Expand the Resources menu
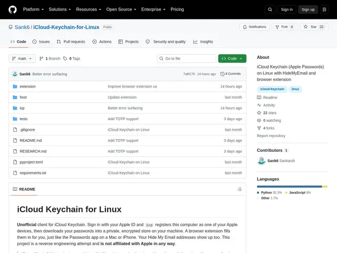 pos(88,9)
